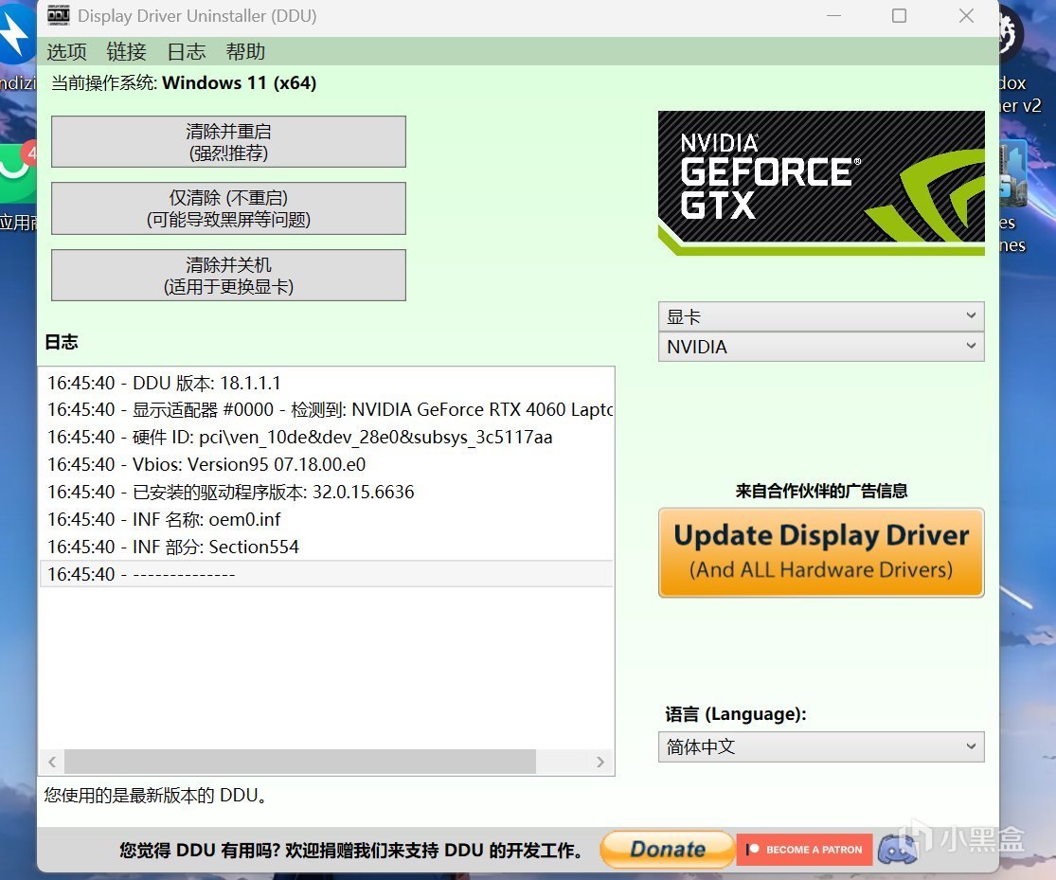
Task: Select log line 显示适配器 #0000
Action: click(x=326, y=409)
